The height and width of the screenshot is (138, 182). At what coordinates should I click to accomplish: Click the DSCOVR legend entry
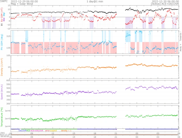coord(22,130)
